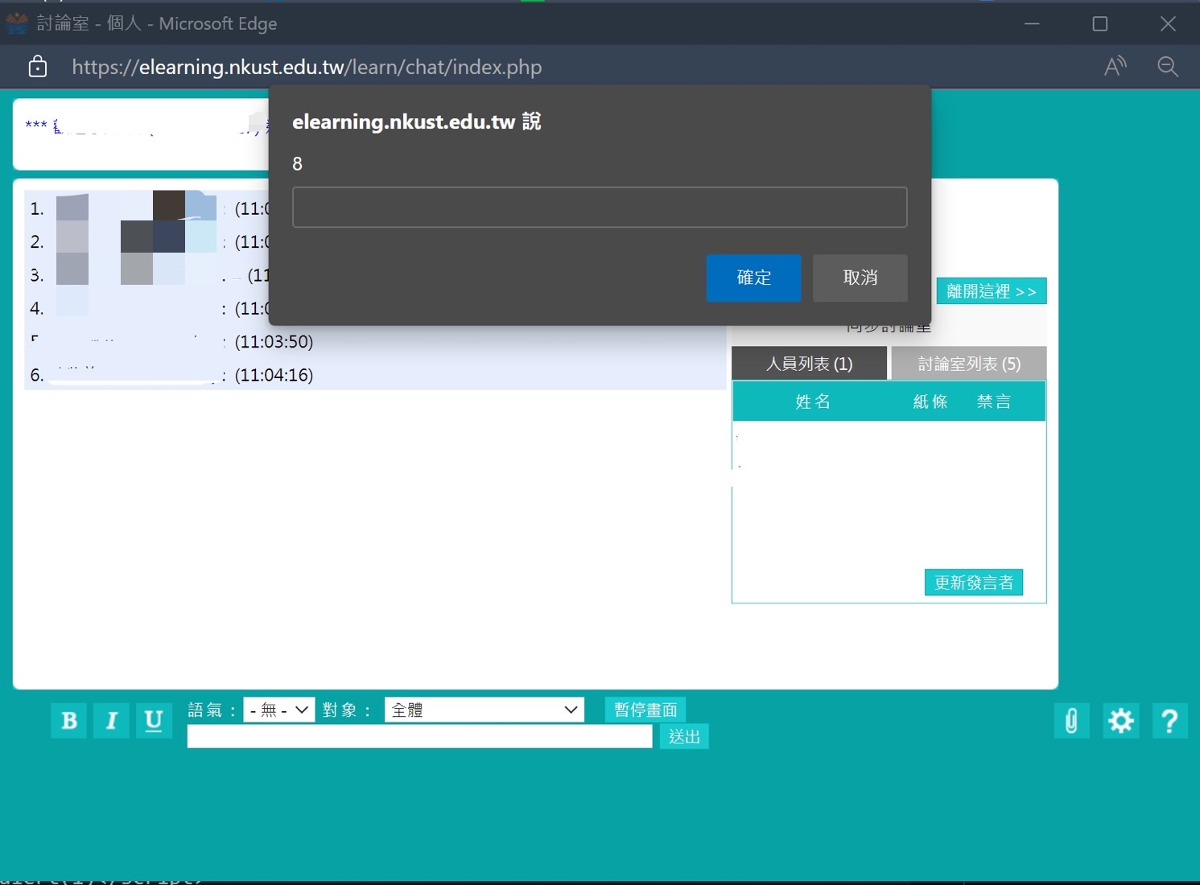This screenshot has width=1200, height=885.
Task: View site info lock icon
Action: click(x=38, y=67)
